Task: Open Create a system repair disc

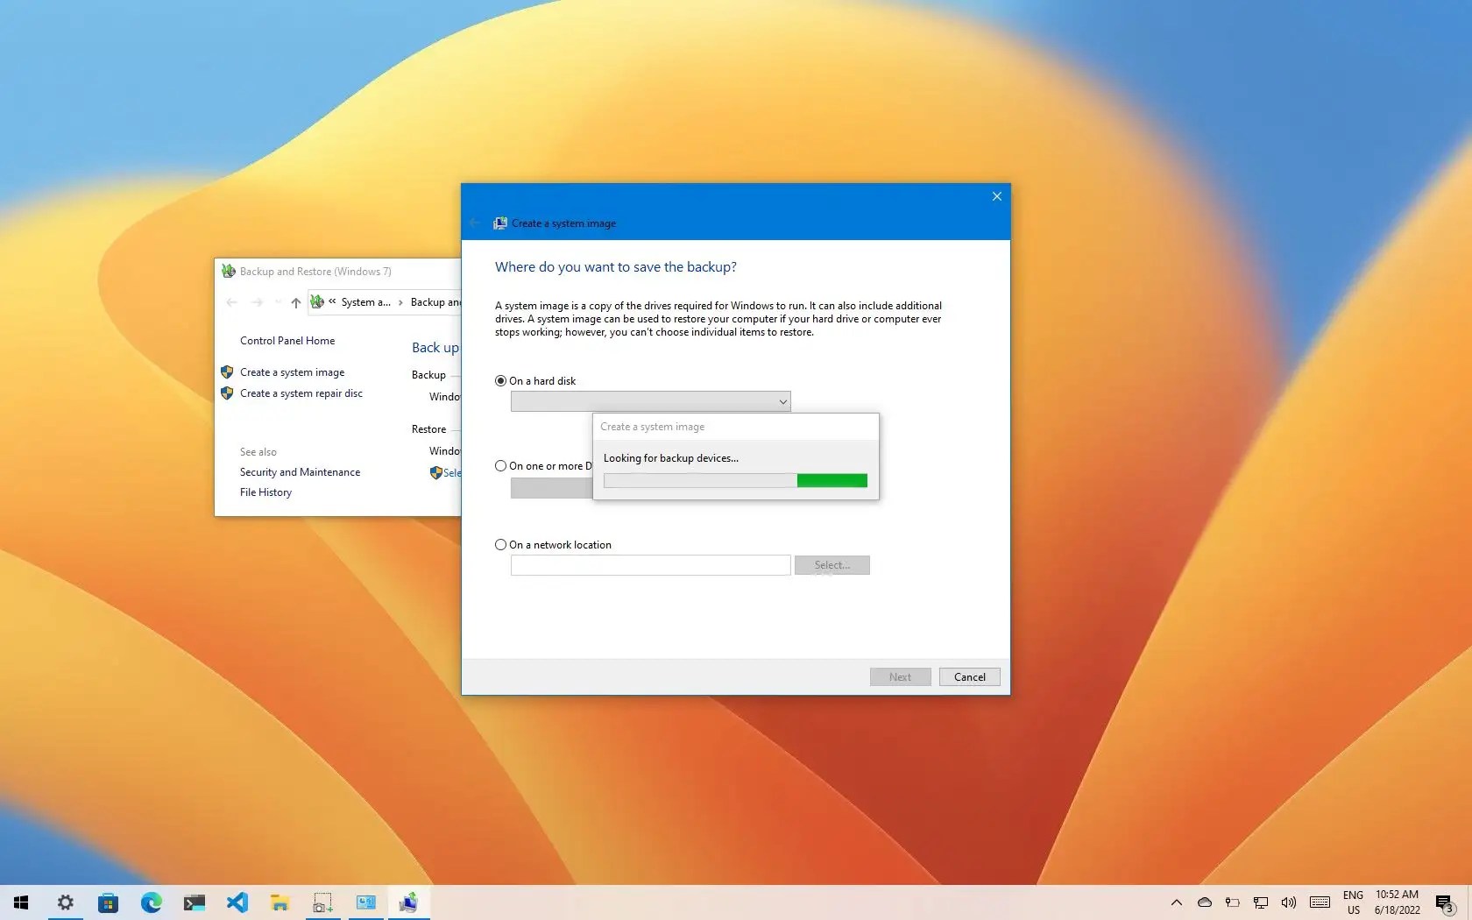Action: (x=301, y=393)
